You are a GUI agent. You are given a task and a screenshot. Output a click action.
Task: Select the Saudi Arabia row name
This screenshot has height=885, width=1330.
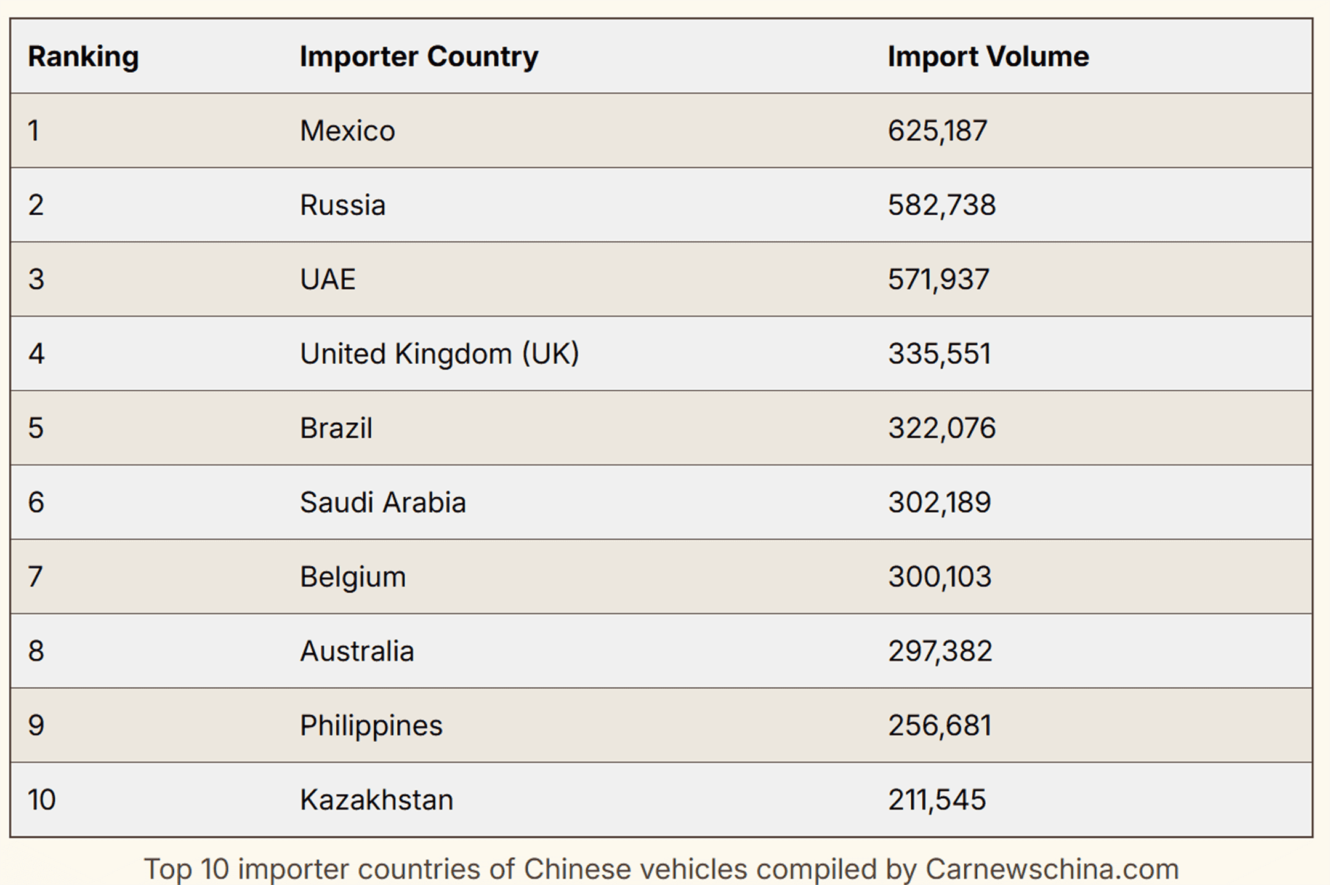(382, 502)
